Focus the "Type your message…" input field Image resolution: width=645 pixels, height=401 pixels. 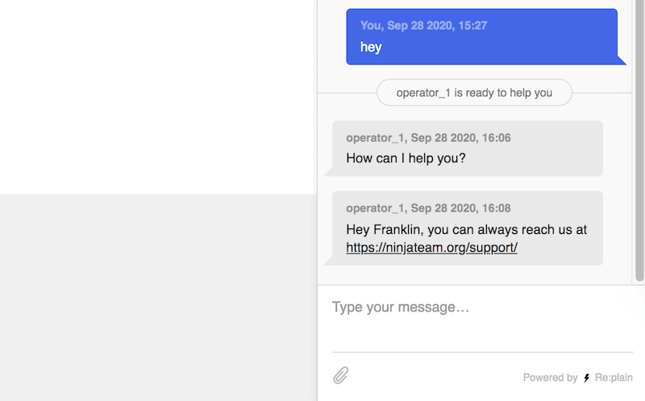482,318
